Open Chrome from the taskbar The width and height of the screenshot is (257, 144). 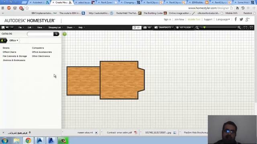[28, 140]
